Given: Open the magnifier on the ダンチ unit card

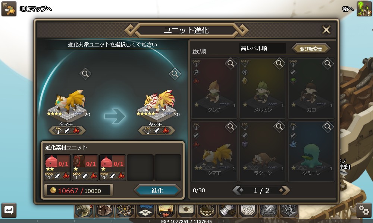Looking at the screenshot, I should tap(231, 64).
